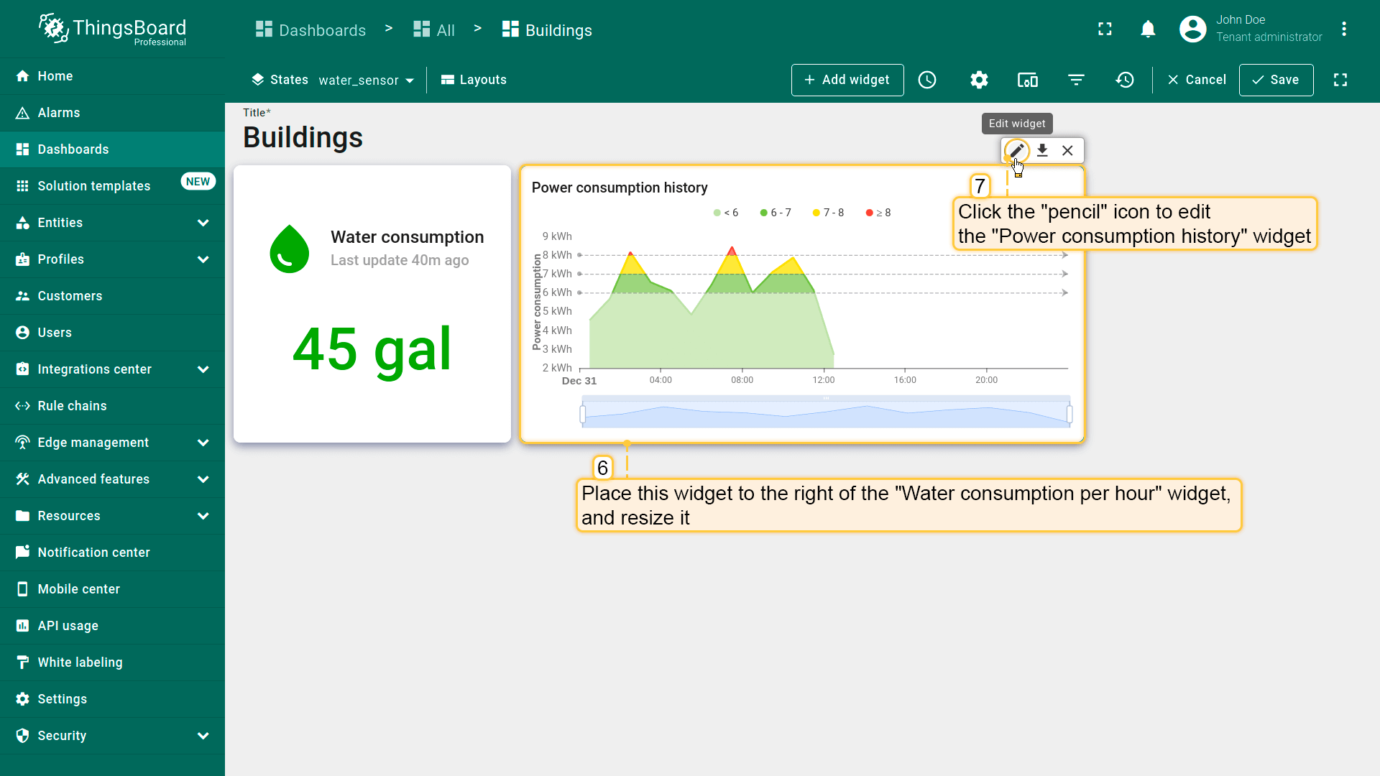Open the dashboard timewindow clock icon
This screenshot has width=1380, height=776.
[927, 80]
